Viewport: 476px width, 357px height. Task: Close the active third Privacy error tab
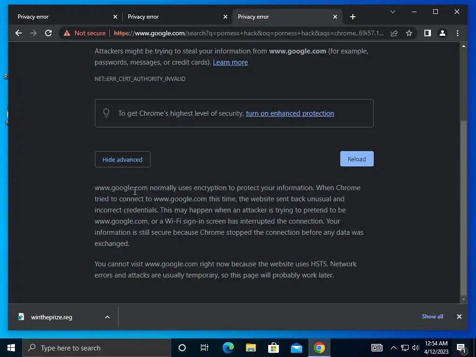tap(335, 17)
